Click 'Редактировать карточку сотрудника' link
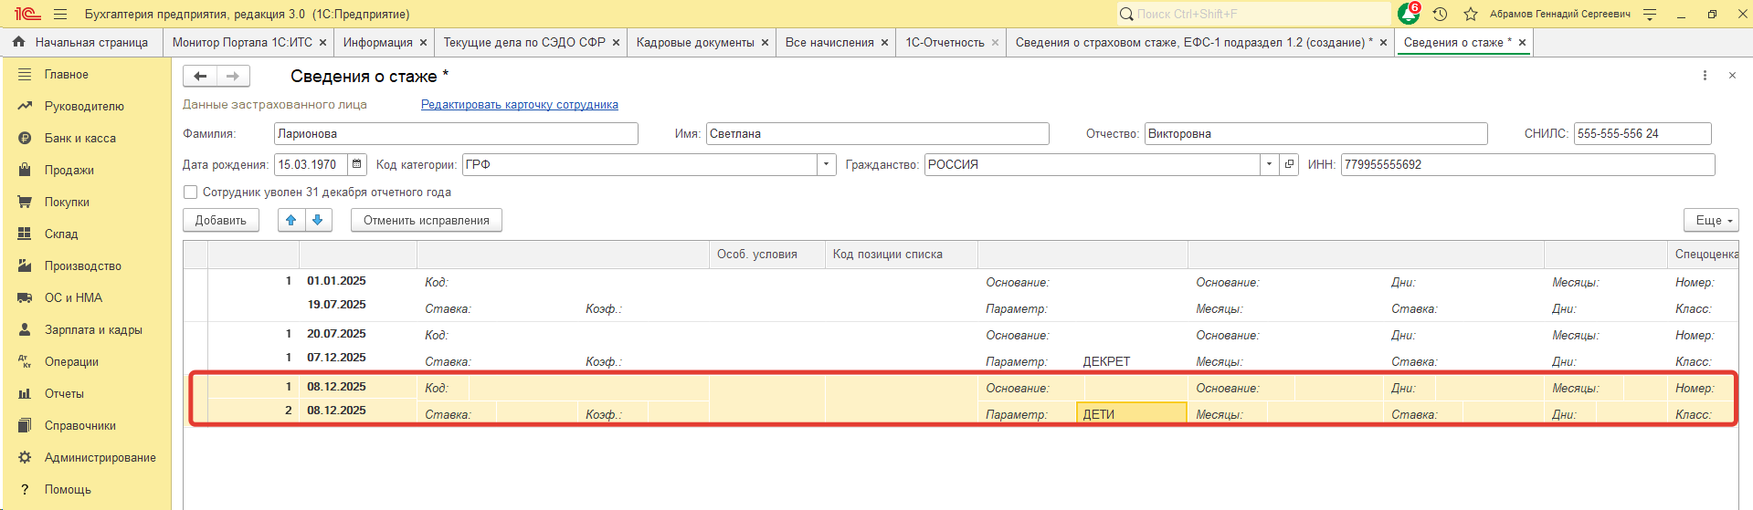 pos(519,105)
